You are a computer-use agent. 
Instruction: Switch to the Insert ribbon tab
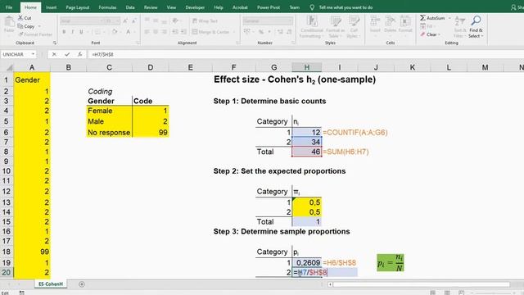pos(51,7)
